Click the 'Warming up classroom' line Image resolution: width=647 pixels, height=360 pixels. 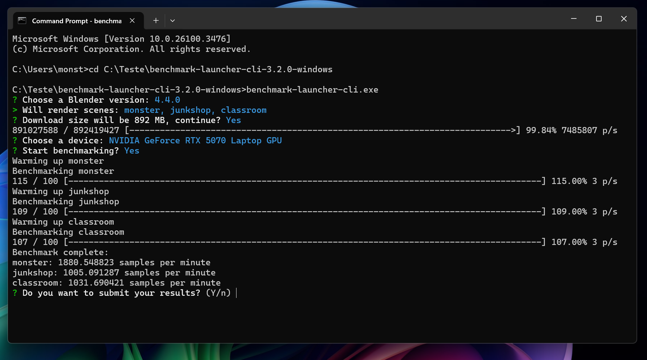point(63,222)
